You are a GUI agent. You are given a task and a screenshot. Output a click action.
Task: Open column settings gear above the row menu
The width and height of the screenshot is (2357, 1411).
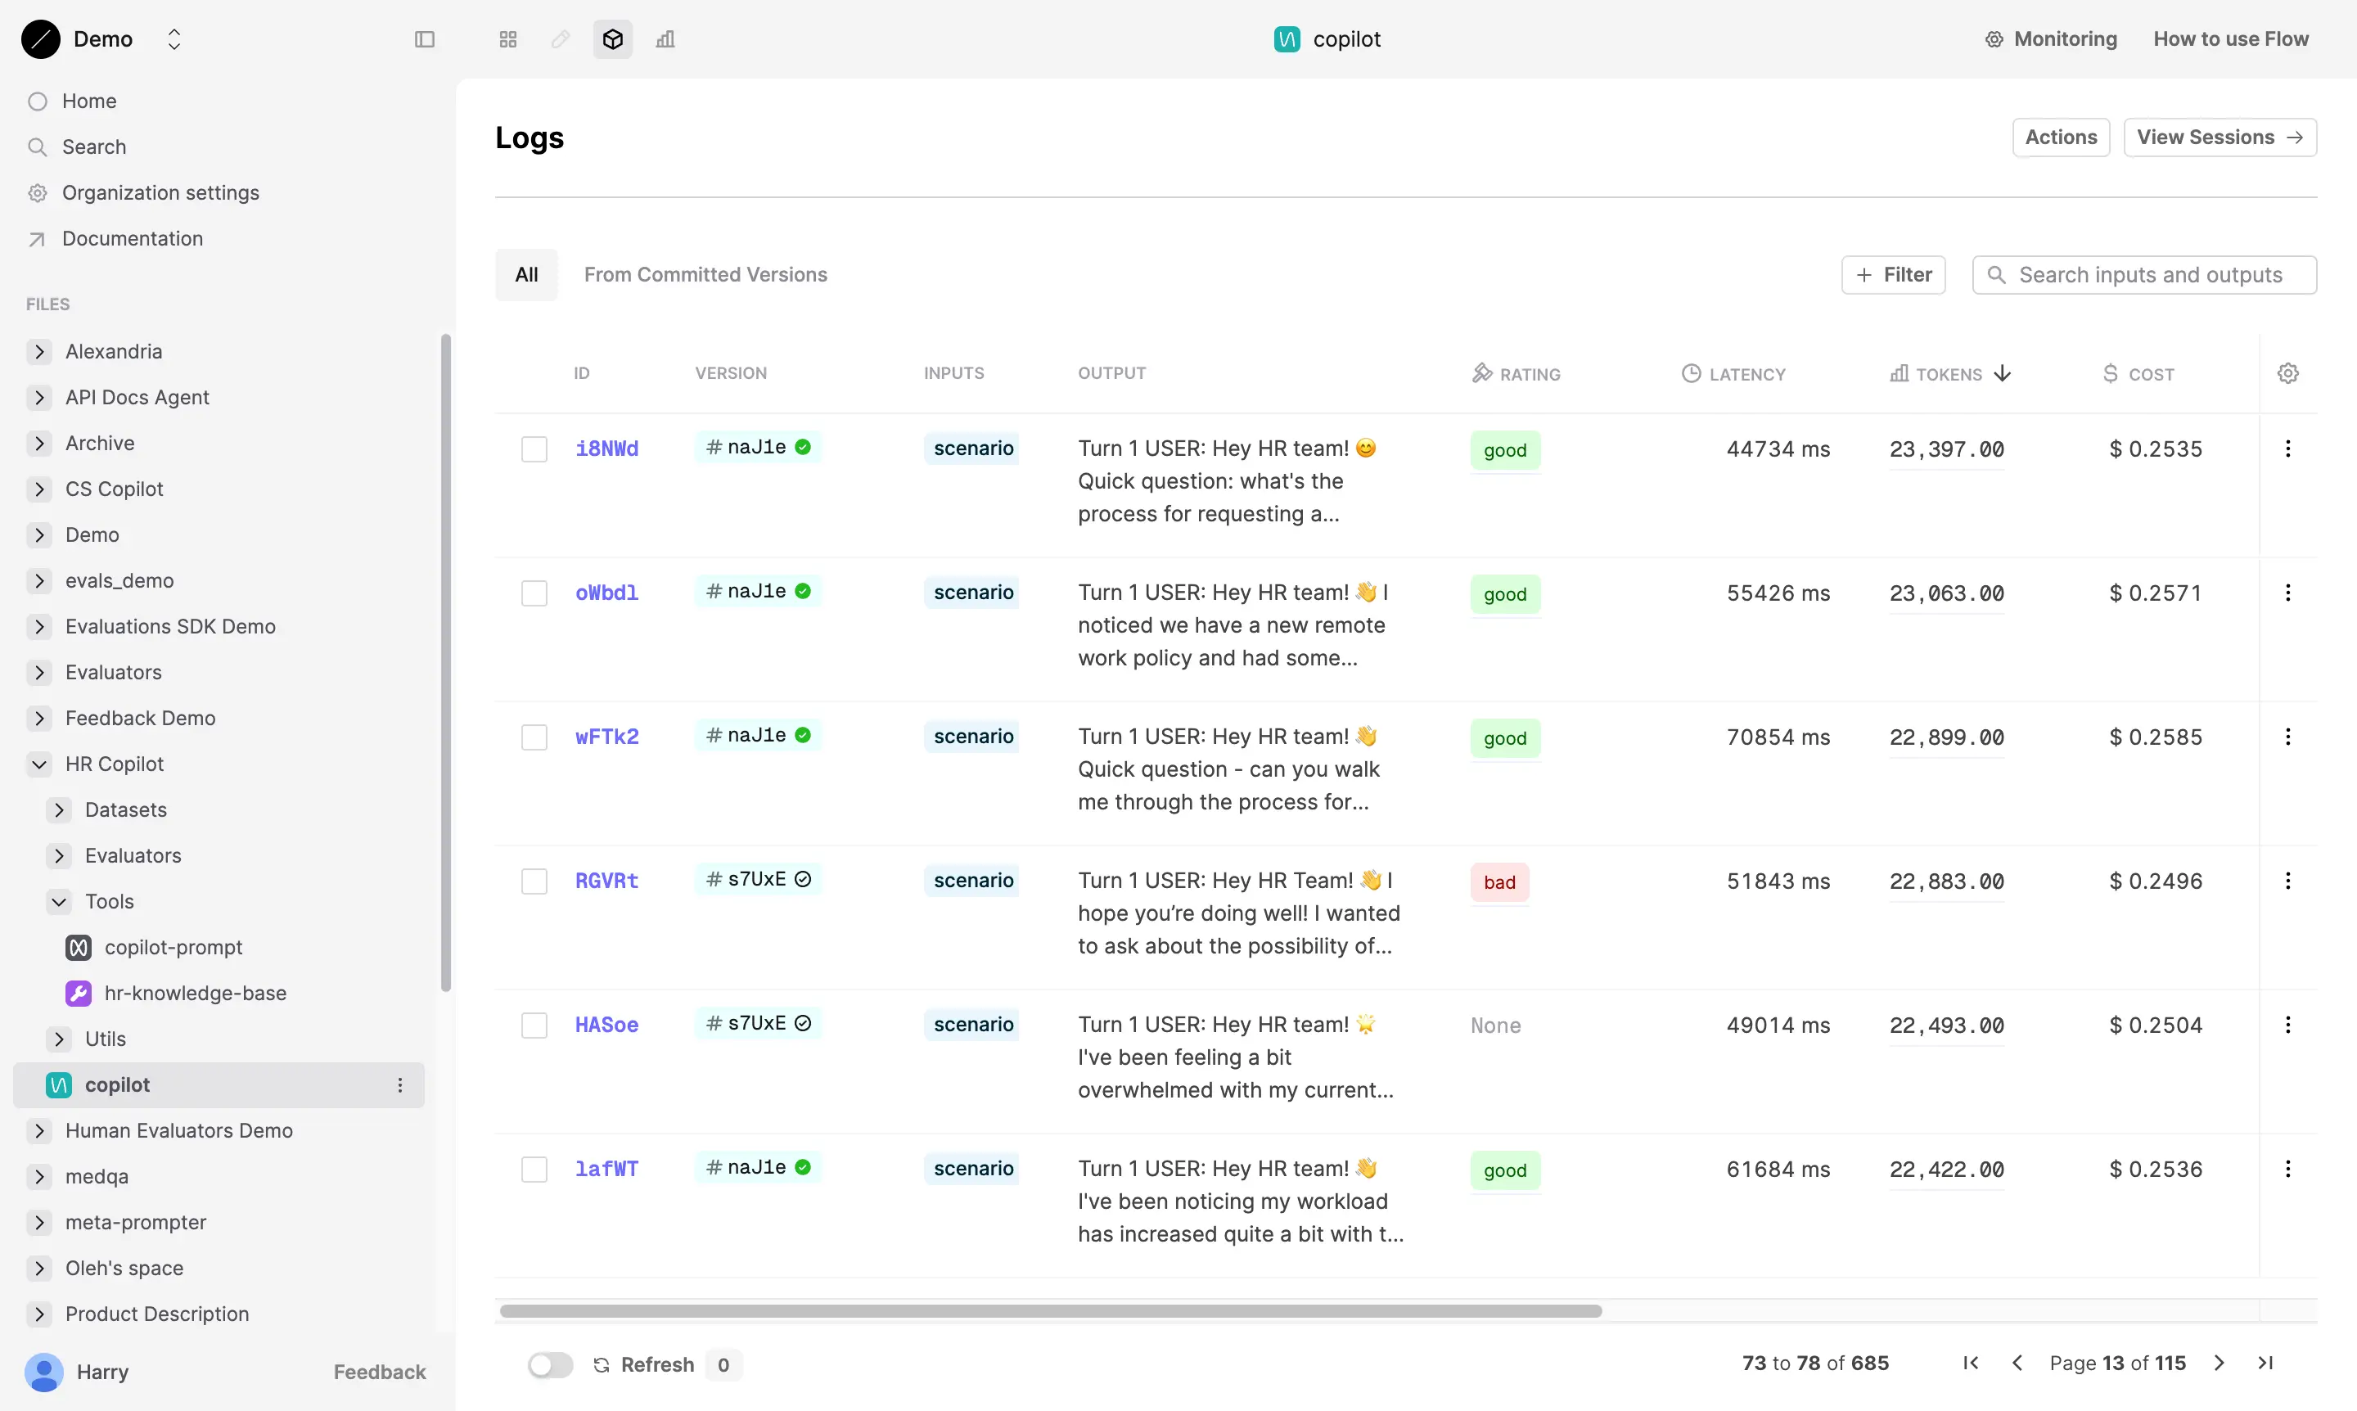tap(2287, 372)
